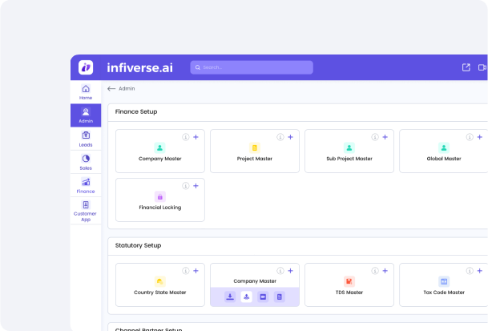The image size is (488, 331).
Task: Open the Country State Master card
Action: tap(160, 285)
